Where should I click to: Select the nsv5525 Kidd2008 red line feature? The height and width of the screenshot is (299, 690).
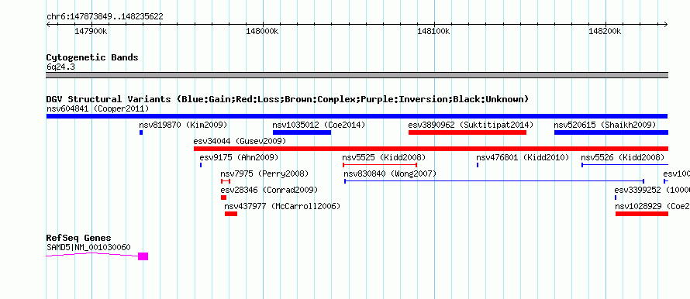click(x=380, y=165)
